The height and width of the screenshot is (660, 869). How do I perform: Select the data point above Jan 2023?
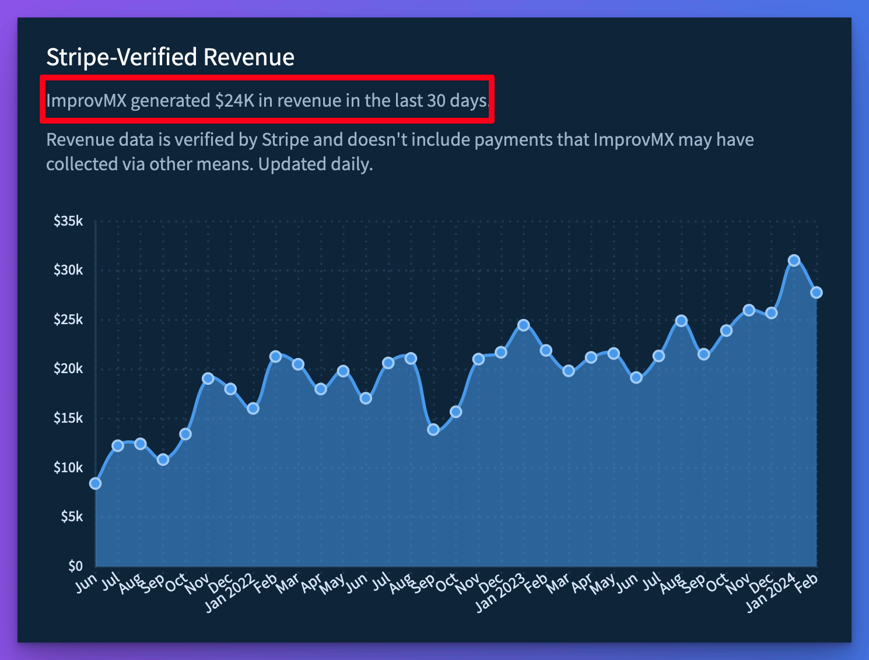pyautogui.click(x=523, y=325)
